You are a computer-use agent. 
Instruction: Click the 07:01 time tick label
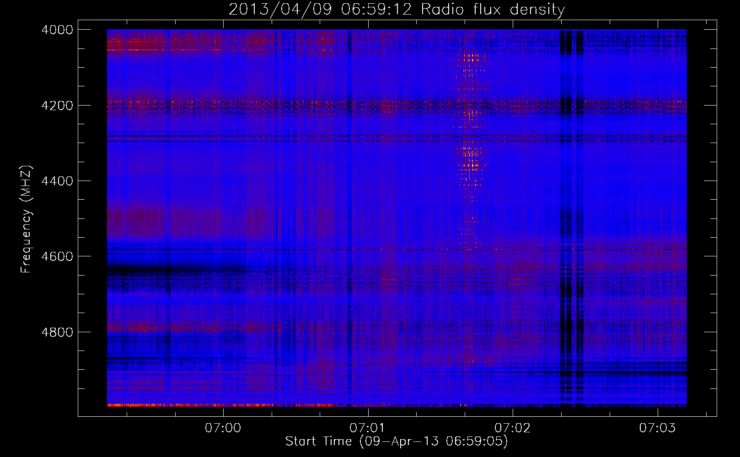pyautogui.click(x=368, y=428)
